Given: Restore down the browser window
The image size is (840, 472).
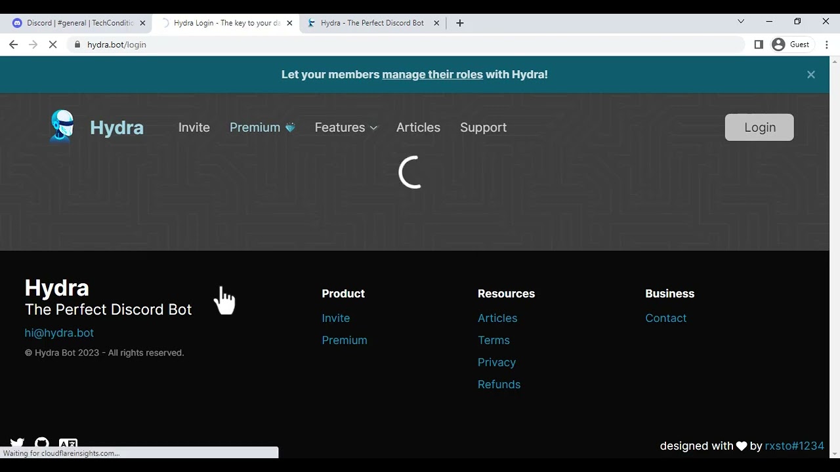Looking at the screenshot, I should [797, 22].
